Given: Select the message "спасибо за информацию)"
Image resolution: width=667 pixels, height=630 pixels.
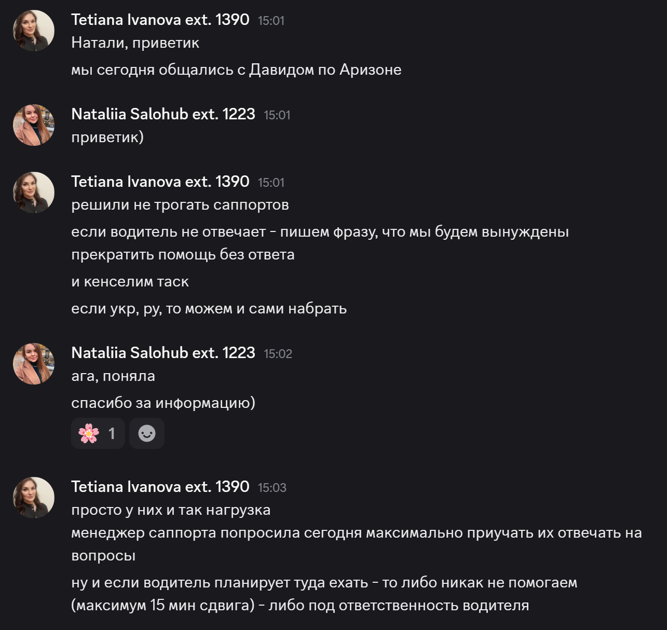Looking at the screenshot, I should (163, 403).
